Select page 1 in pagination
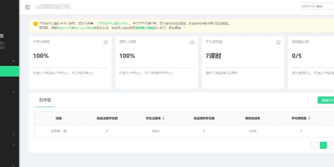 (323, 145)
